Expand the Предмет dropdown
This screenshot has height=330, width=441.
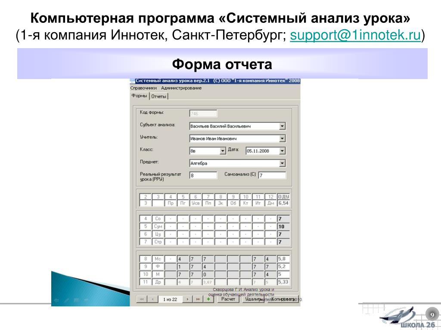coord(282,163)
